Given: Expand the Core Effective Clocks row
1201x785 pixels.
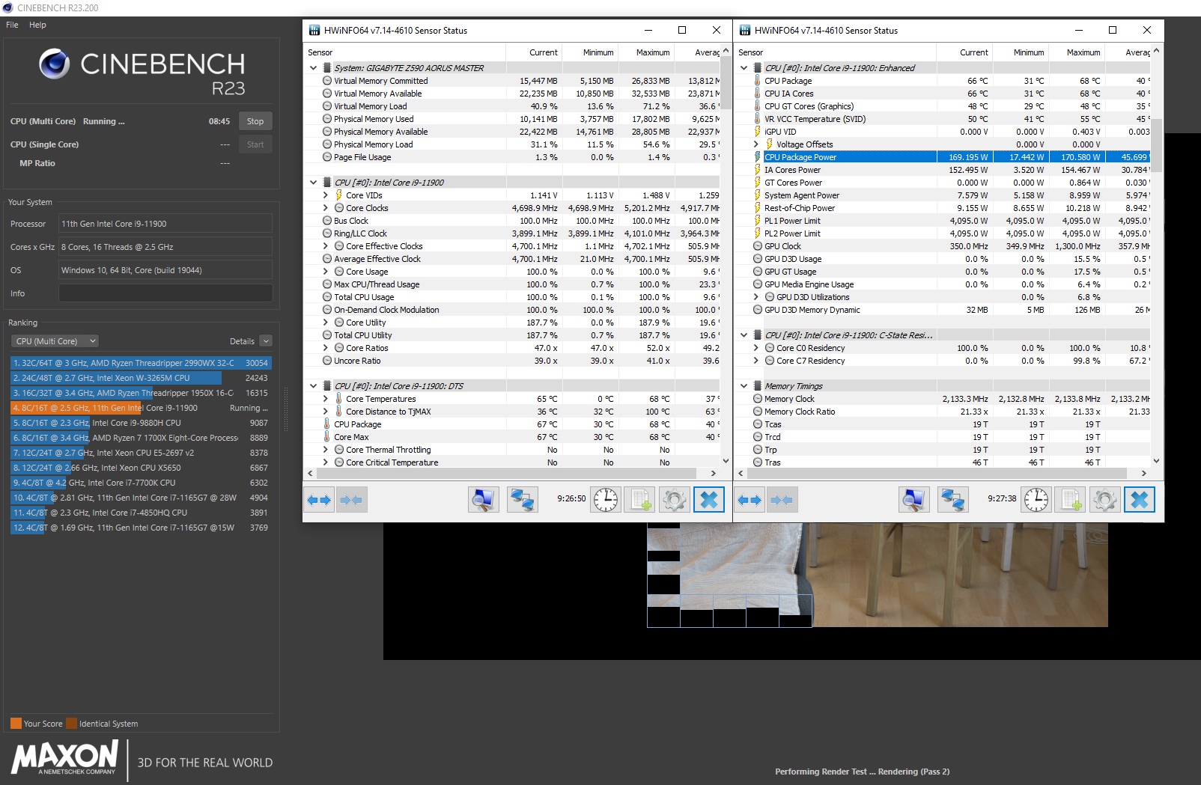Looking at the screenshot, I should [326, 246].
